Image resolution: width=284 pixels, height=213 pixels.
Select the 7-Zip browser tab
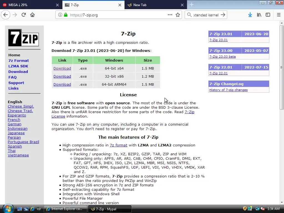point(93,5)
